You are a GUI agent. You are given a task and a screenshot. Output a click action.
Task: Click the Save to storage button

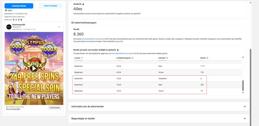pyautogui.click(x=51, y=6)
